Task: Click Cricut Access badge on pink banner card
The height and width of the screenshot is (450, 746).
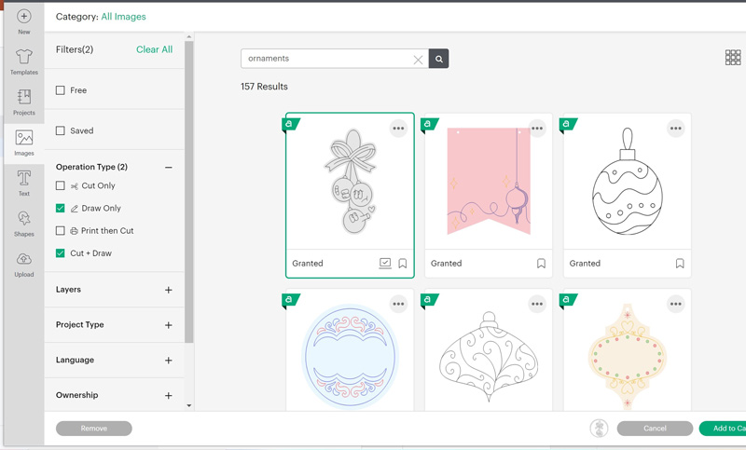Action: click(x=429, y=125)
